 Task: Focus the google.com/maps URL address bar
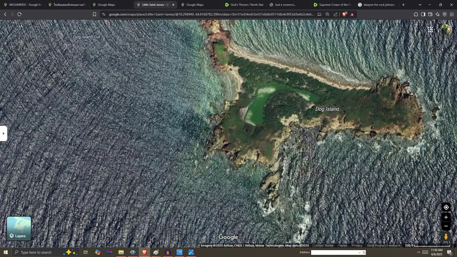[211, 14]
